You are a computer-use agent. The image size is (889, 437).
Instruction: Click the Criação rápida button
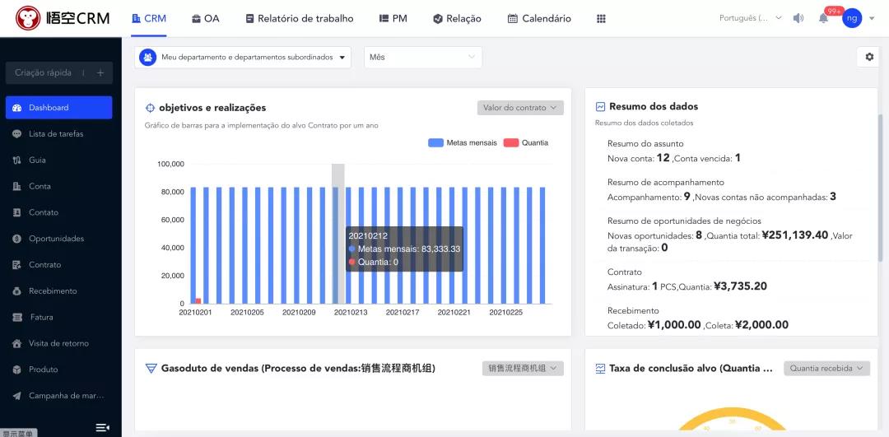click(x=59, y=72)
